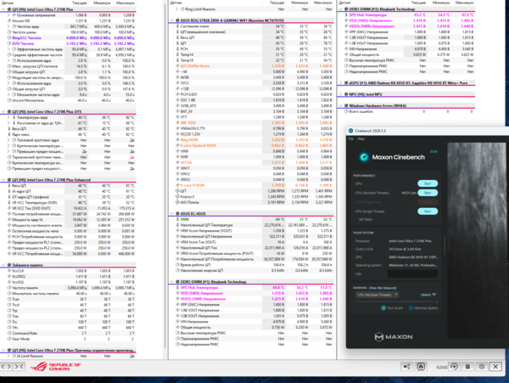Select the Ring/LLC frequency row in purple
Image resolution: width=509 pixels, height=383 pixels.
[x=68, y=38]
